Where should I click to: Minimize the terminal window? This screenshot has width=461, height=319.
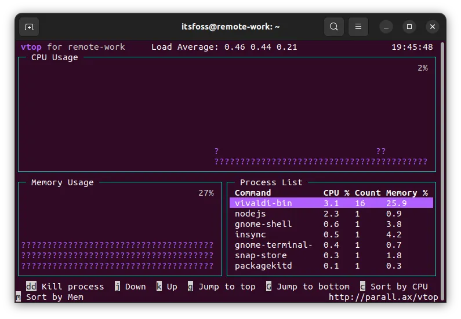pyautogui.click(x=386, y=27)
